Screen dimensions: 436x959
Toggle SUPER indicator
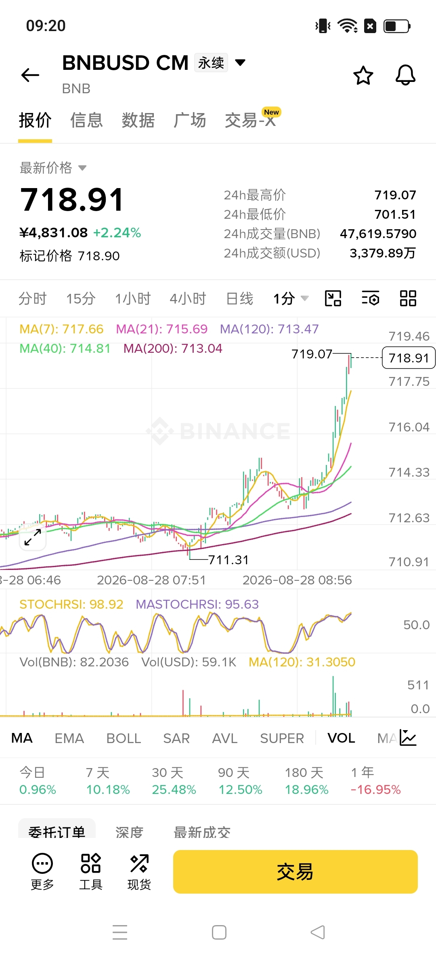282,738
